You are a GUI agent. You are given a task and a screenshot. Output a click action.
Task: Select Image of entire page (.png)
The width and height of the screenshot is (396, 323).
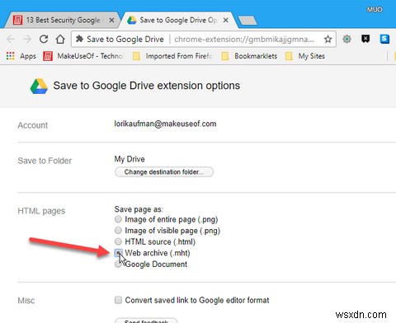pos(118,219)
